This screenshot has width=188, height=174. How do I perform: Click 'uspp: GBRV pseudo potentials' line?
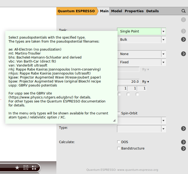pos(33,85)
